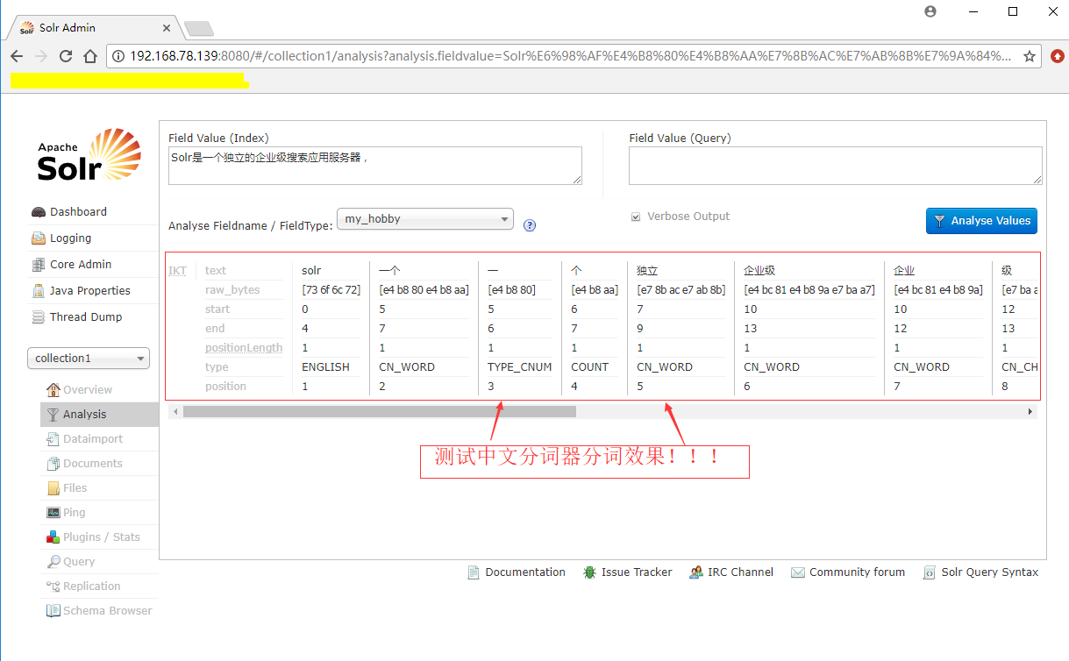Viewport: 1069px width, 661px height.
Task: Click the Ping monitor icon
Action: click(53, 512)
